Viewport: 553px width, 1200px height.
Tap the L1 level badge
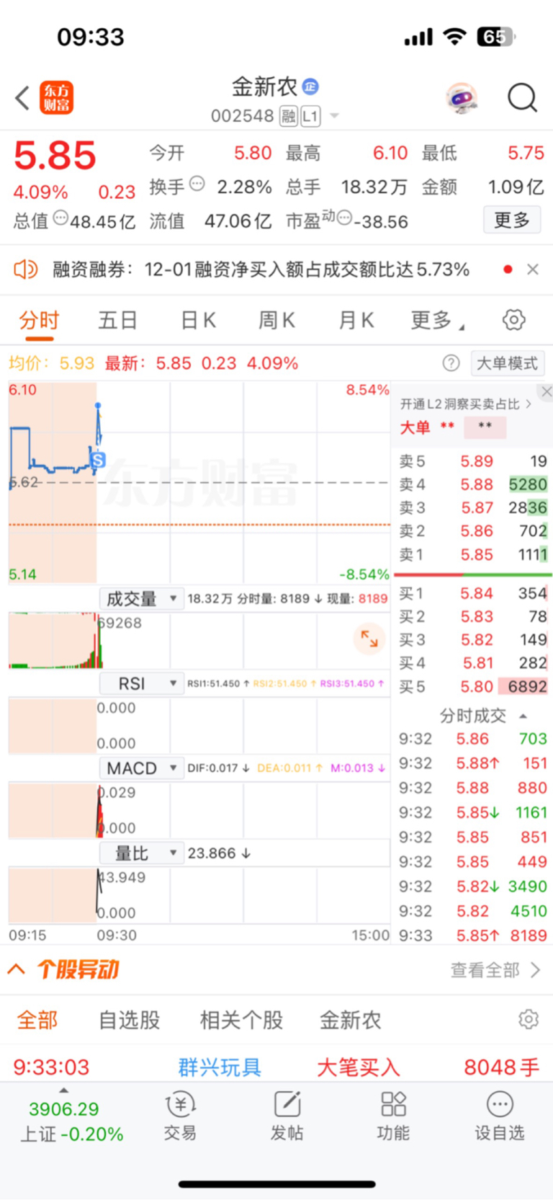(310, 116)
